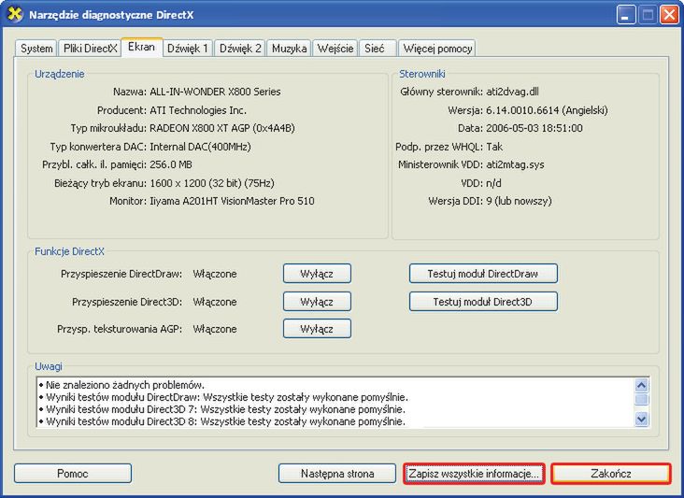This screenshot has width=684, height=498.
Task: Click the Uwagi scrollbar down arrow
Action: coord(641,420)
